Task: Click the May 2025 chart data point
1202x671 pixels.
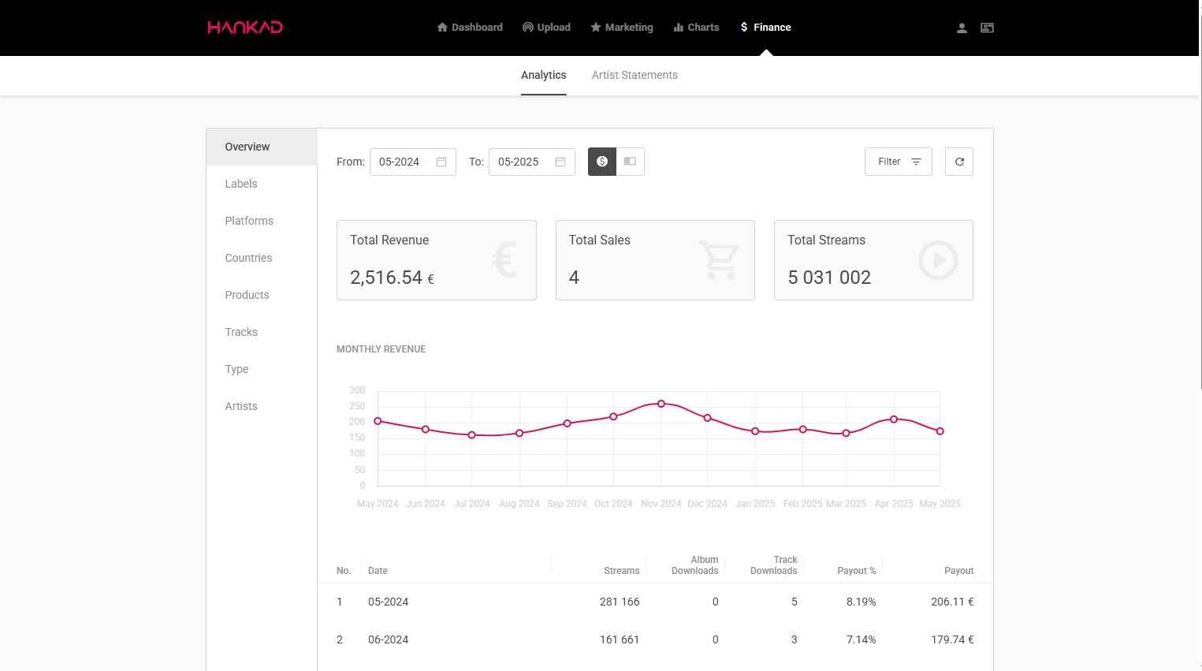Action: [x=940, y=431]
